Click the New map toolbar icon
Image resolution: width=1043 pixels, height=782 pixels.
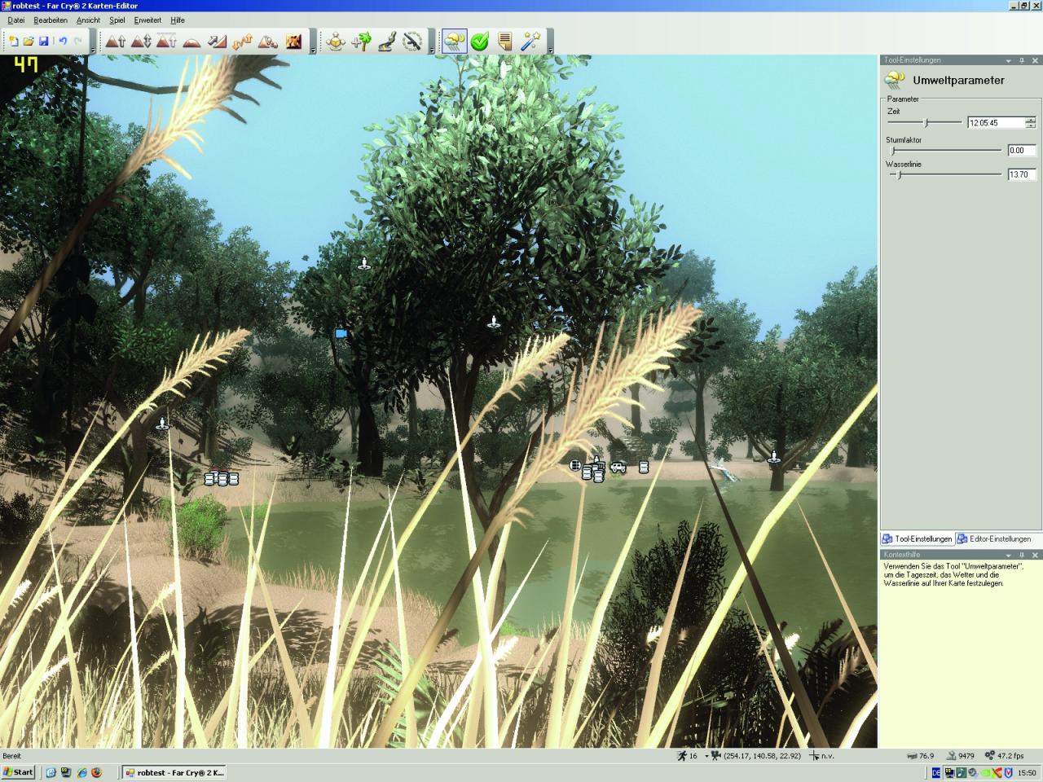13,41
